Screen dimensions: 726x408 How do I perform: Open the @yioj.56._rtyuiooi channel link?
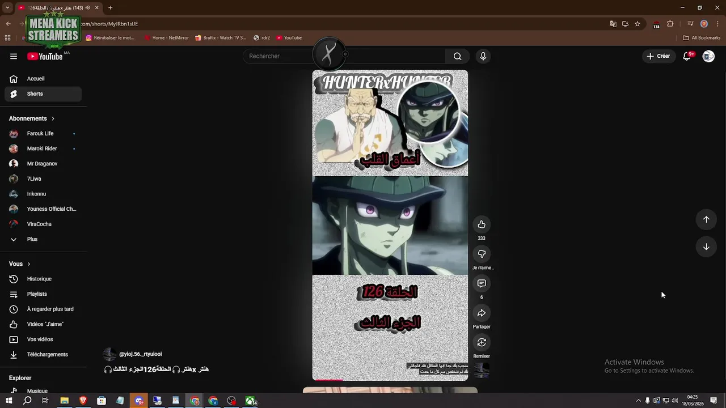[x=140, y=354]
